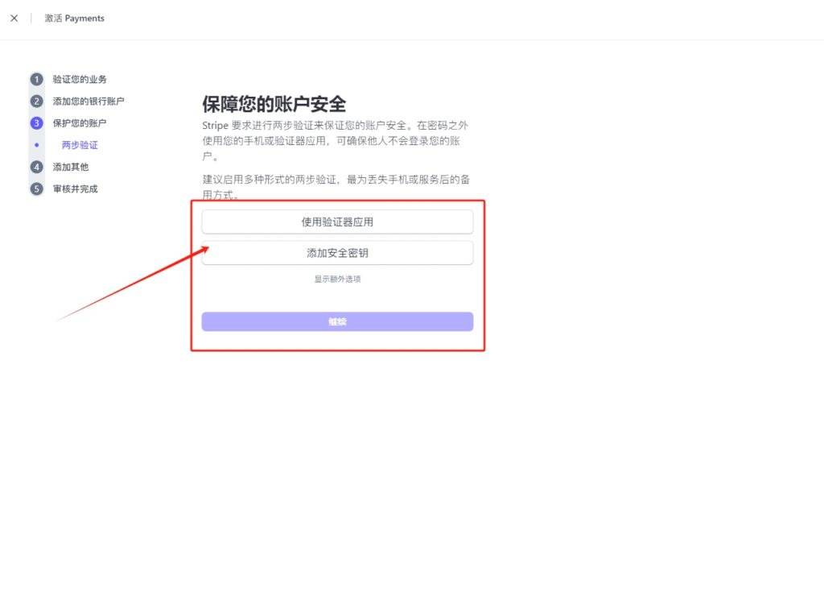Open sub-step 两步验证
The height and width of the screenshot is (613, 824).
coord(80,145)
